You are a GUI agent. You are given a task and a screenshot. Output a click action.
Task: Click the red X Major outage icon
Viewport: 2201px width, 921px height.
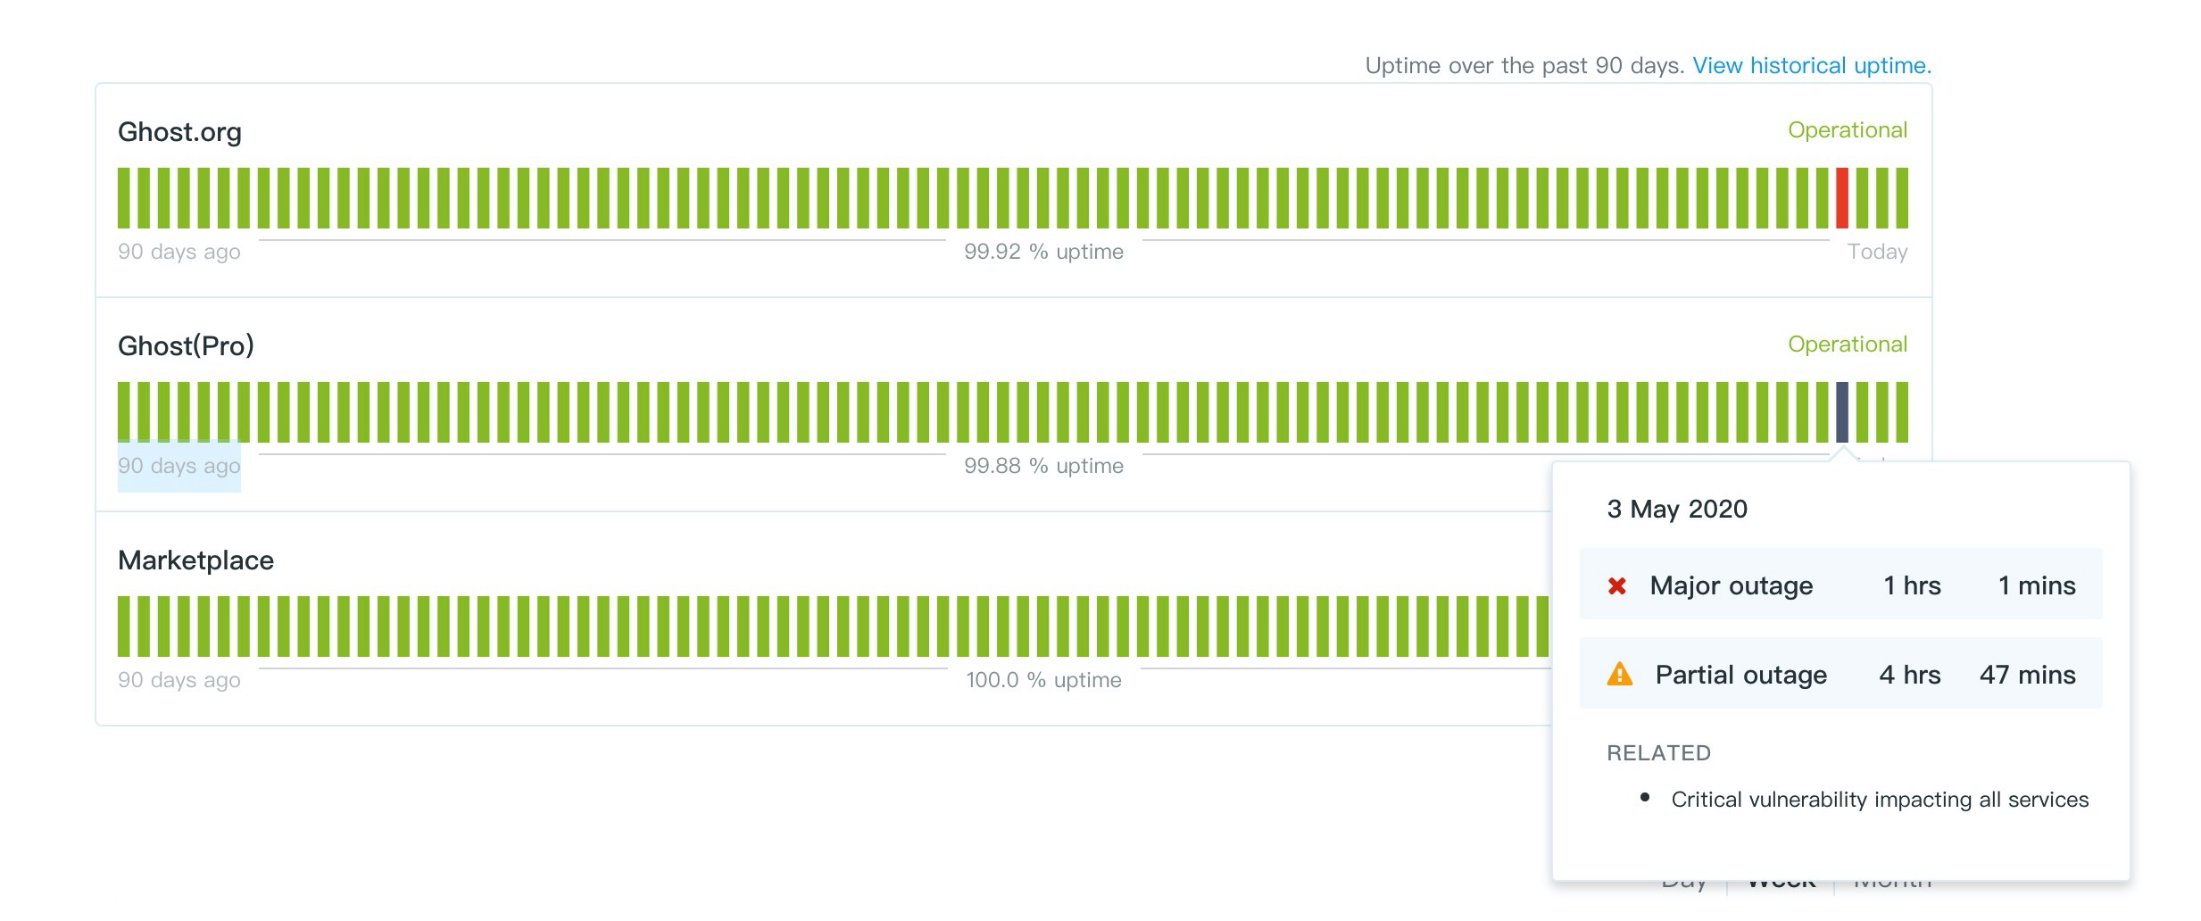click(1616, 586)
